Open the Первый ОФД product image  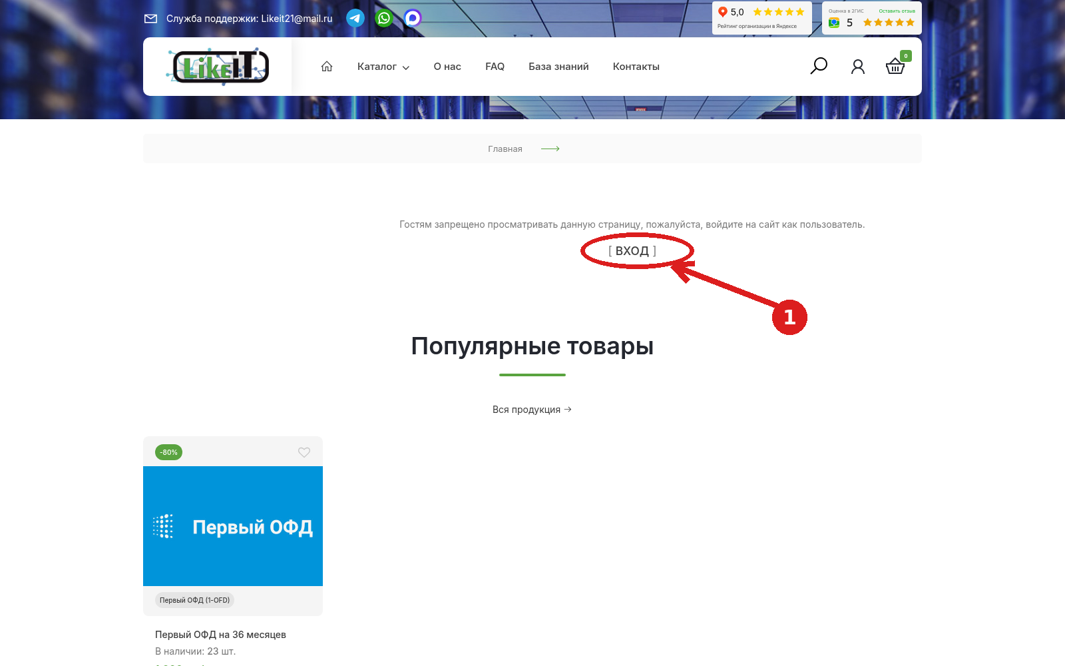[x=233, y=526]
